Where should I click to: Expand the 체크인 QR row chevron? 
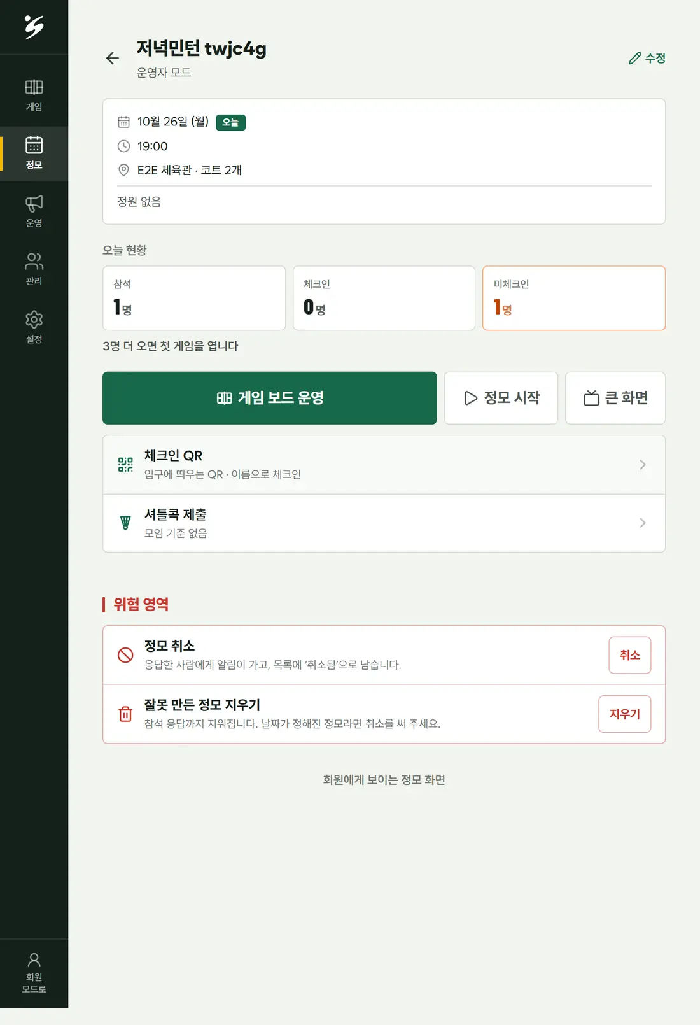click(643, 465)
